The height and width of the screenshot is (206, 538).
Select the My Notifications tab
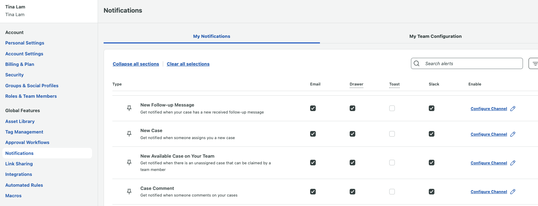point(211,36)
